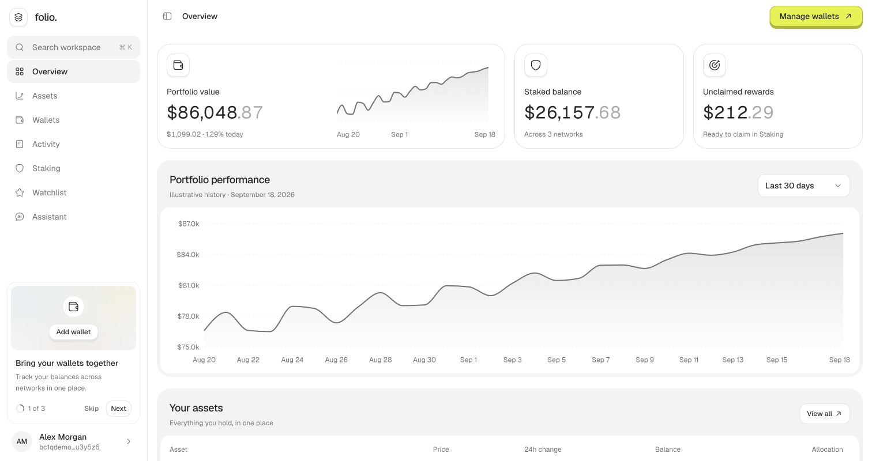The image size is (872, 461).
Task: Click the Activity receipt icon in sidebar
Action: click(20, 144)
